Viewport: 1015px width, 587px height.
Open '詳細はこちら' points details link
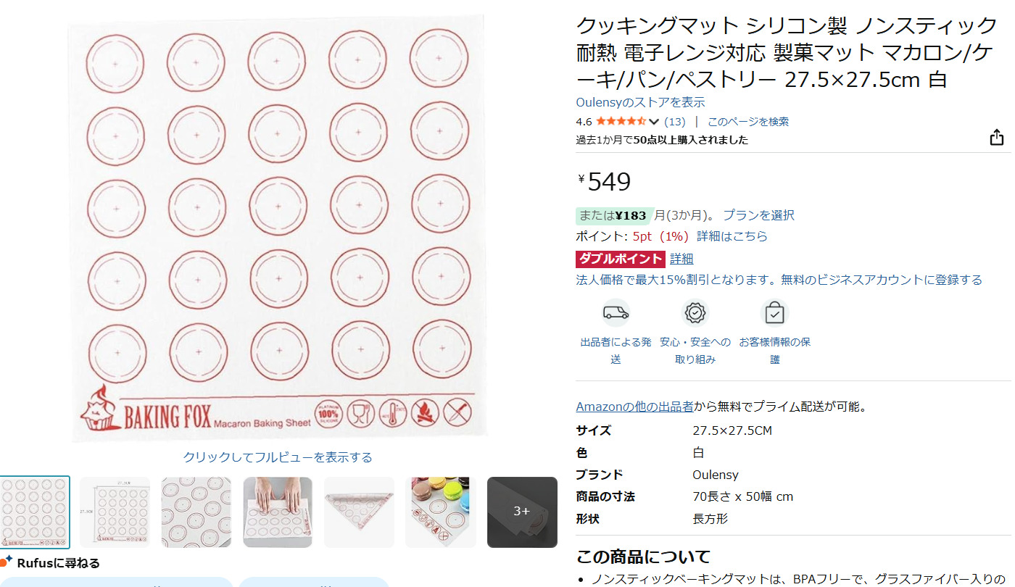pos(732,236)
